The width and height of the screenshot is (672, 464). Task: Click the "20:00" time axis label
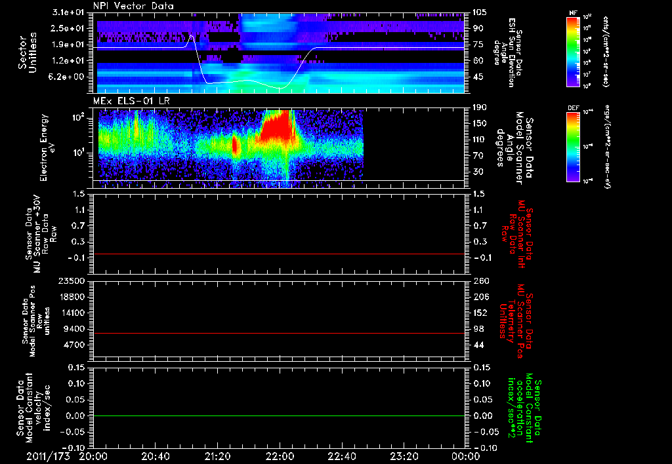pos(93,456)
